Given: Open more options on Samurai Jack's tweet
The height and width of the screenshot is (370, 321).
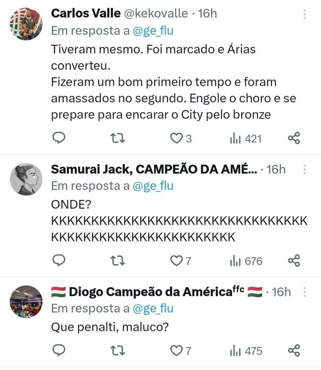Looking at the screenshot, I should pos(305,169).
